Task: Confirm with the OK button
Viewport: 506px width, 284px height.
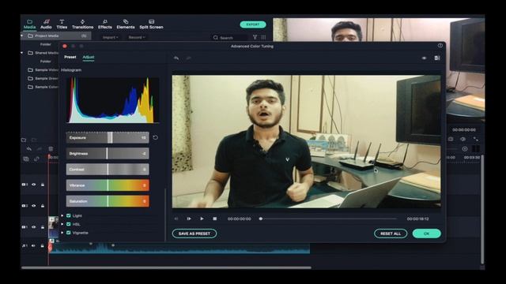Action: click(427, 234)
